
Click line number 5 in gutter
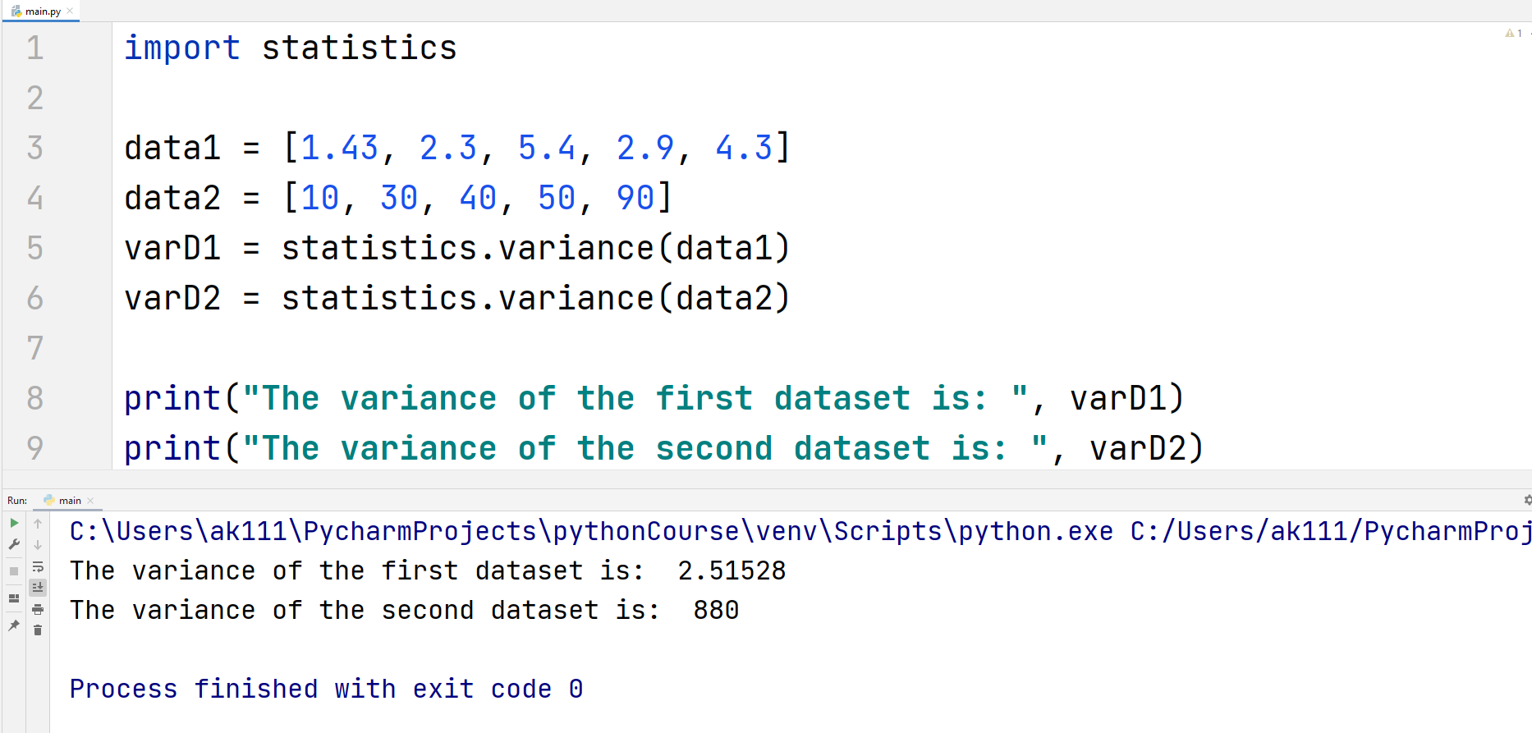34,247
